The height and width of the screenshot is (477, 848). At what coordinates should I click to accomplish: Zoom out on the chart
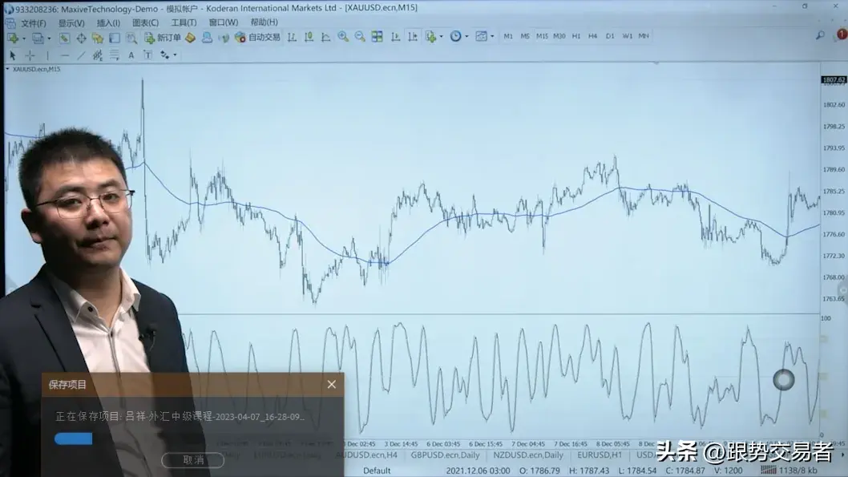point(360,36)
